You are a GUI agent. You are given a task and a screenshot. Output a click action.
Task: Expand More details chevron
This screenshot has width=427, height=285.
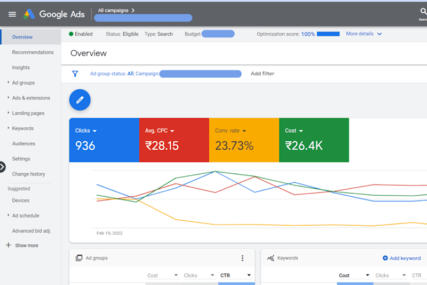379,34
